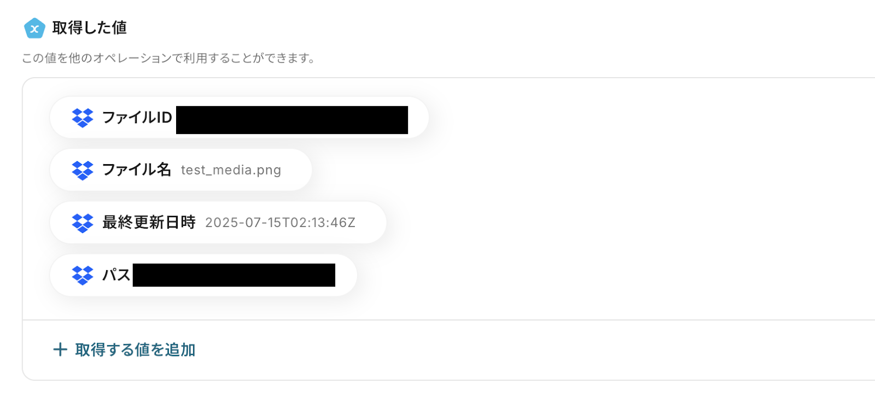Select the 最終更新日時 chip label
875x402 pixels.
149,222
